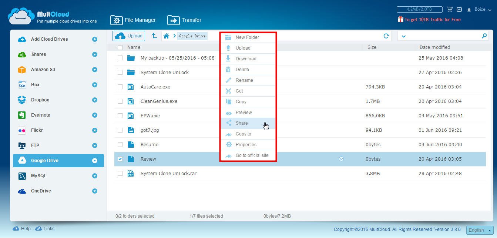Click the AutoCare.exe file icon

131,87
